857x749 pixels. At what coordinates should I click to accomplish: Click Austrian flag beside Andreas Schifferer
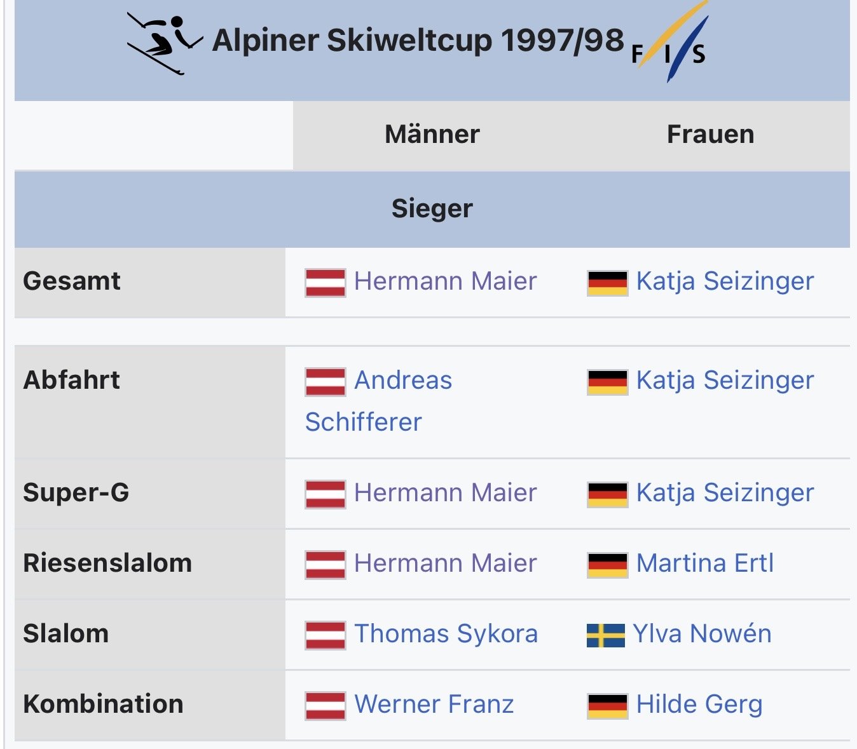click(x=326, y=382)
